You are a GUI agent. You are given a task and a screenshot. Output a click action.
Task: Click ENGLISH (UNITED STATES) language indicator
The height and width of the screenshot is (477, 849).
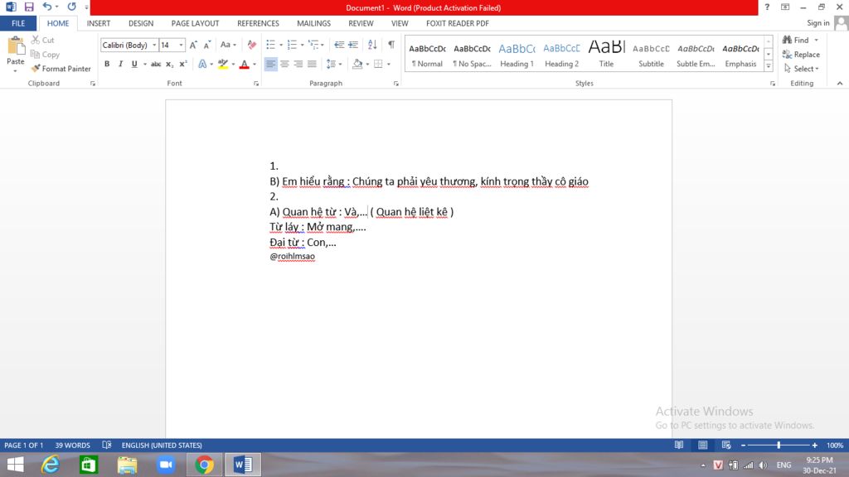point(162,445)
